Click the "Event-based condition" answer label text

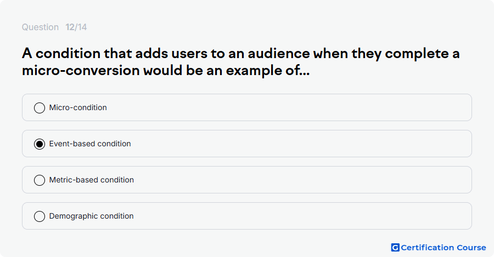pos(90,144)
